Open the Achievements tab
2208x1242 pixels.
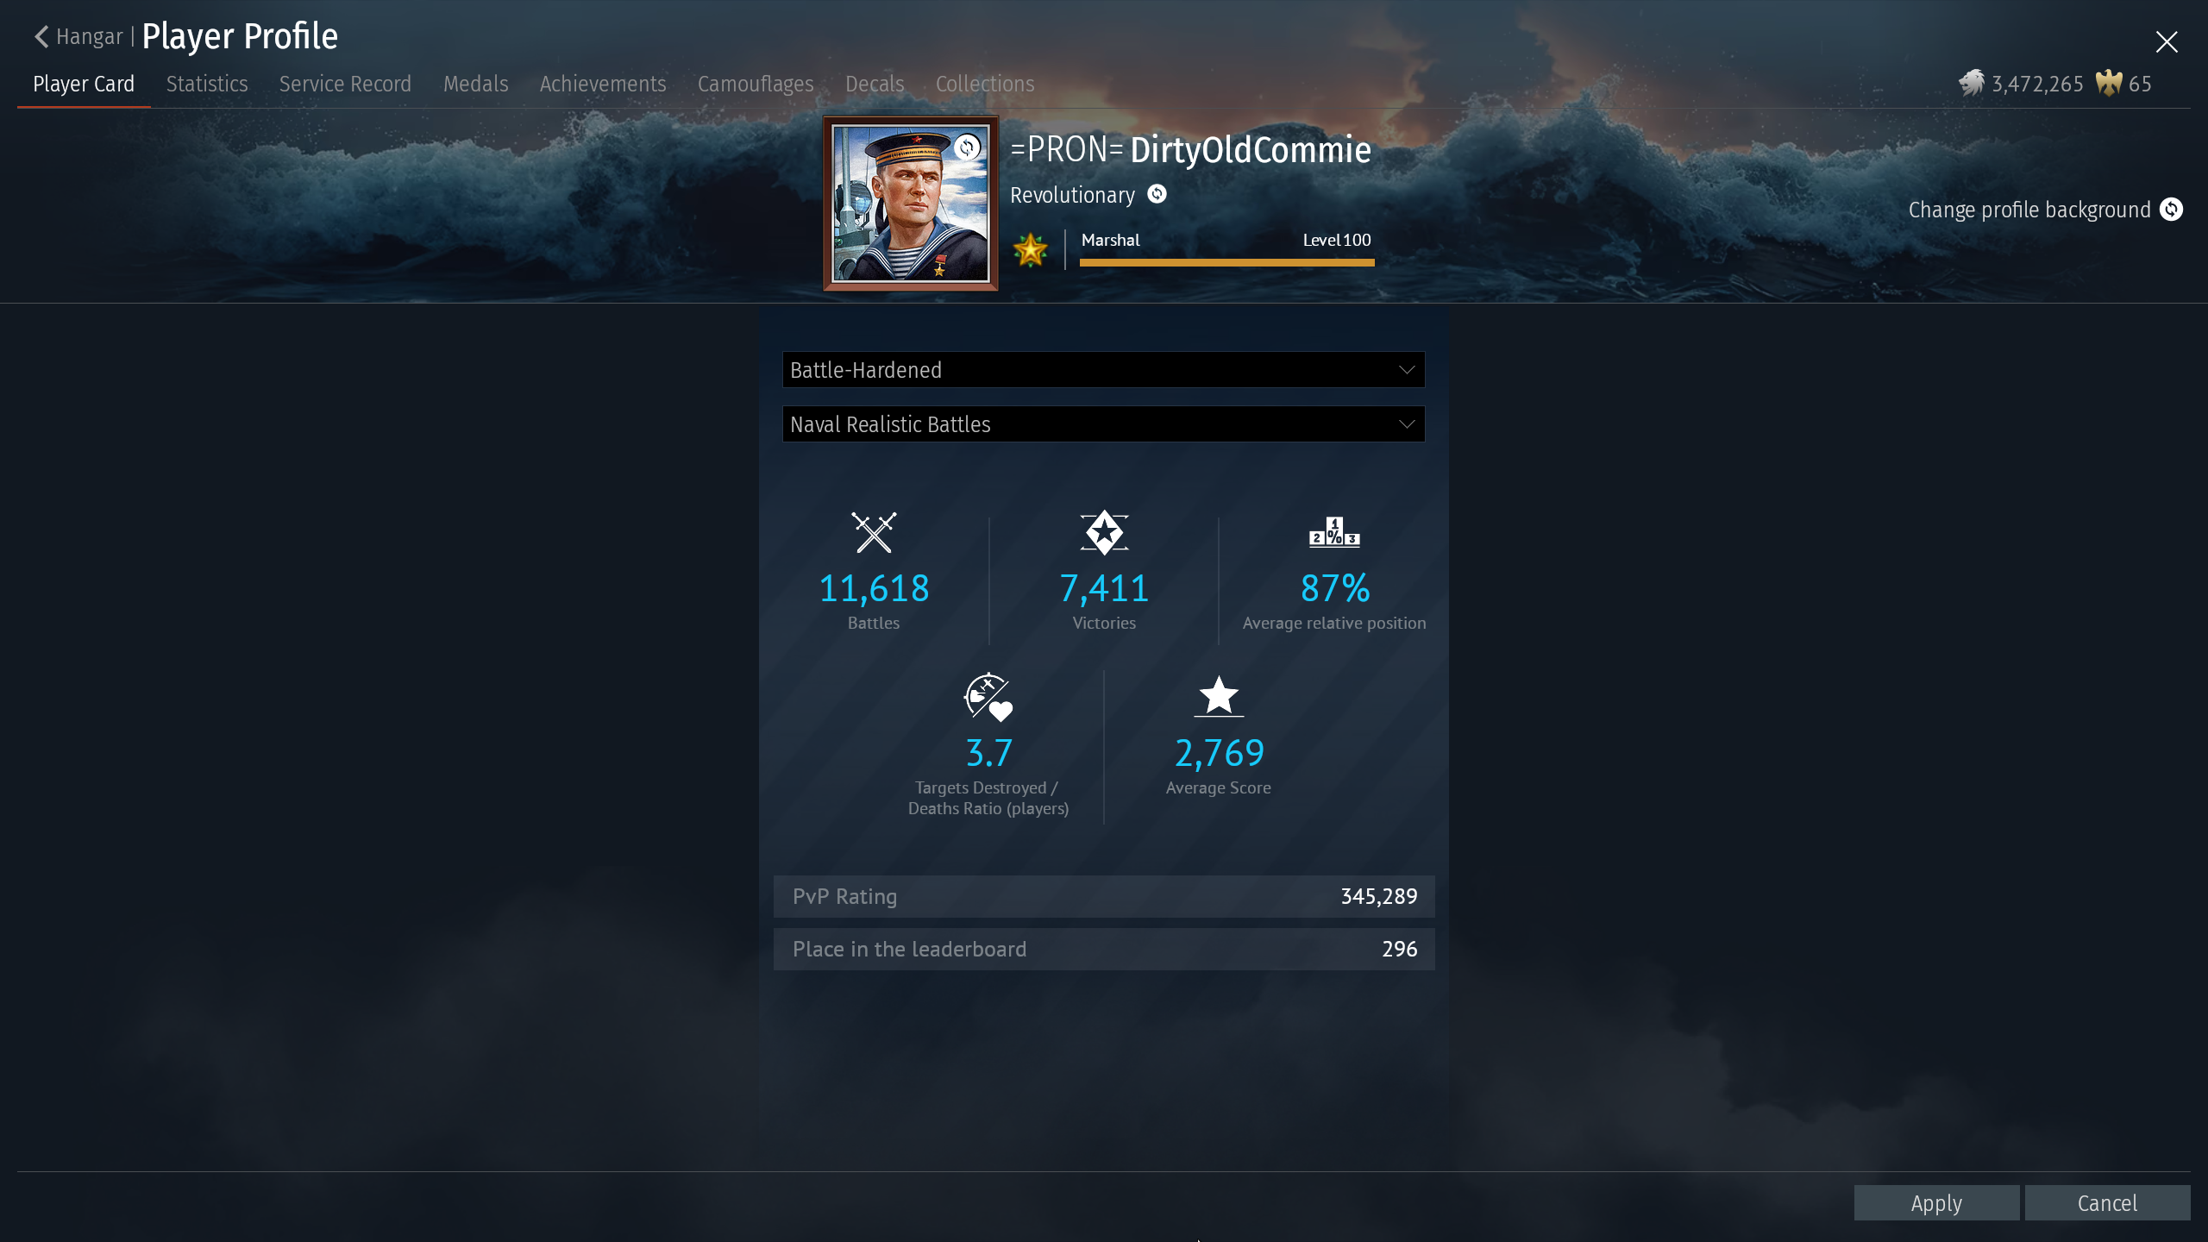coord(603,84)
